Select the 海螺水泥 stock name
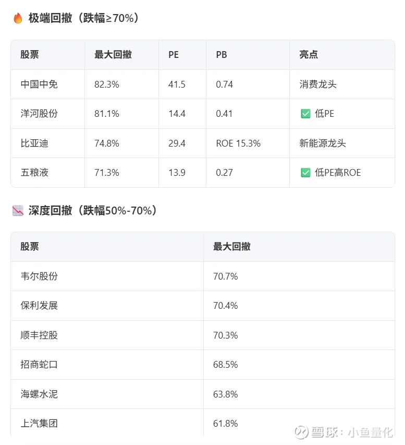This screenshot has width=405, height=445. point(39,394)
